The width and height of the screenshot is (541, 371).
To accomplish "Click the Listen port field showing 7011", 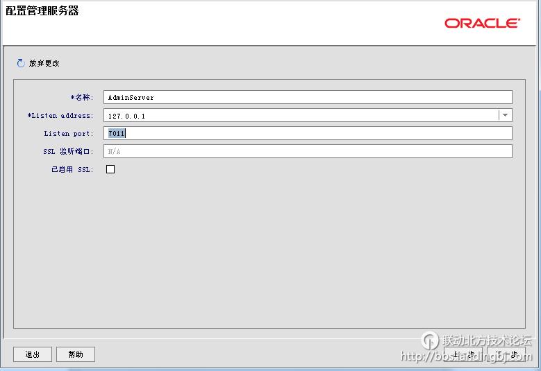I will [308, 133].
